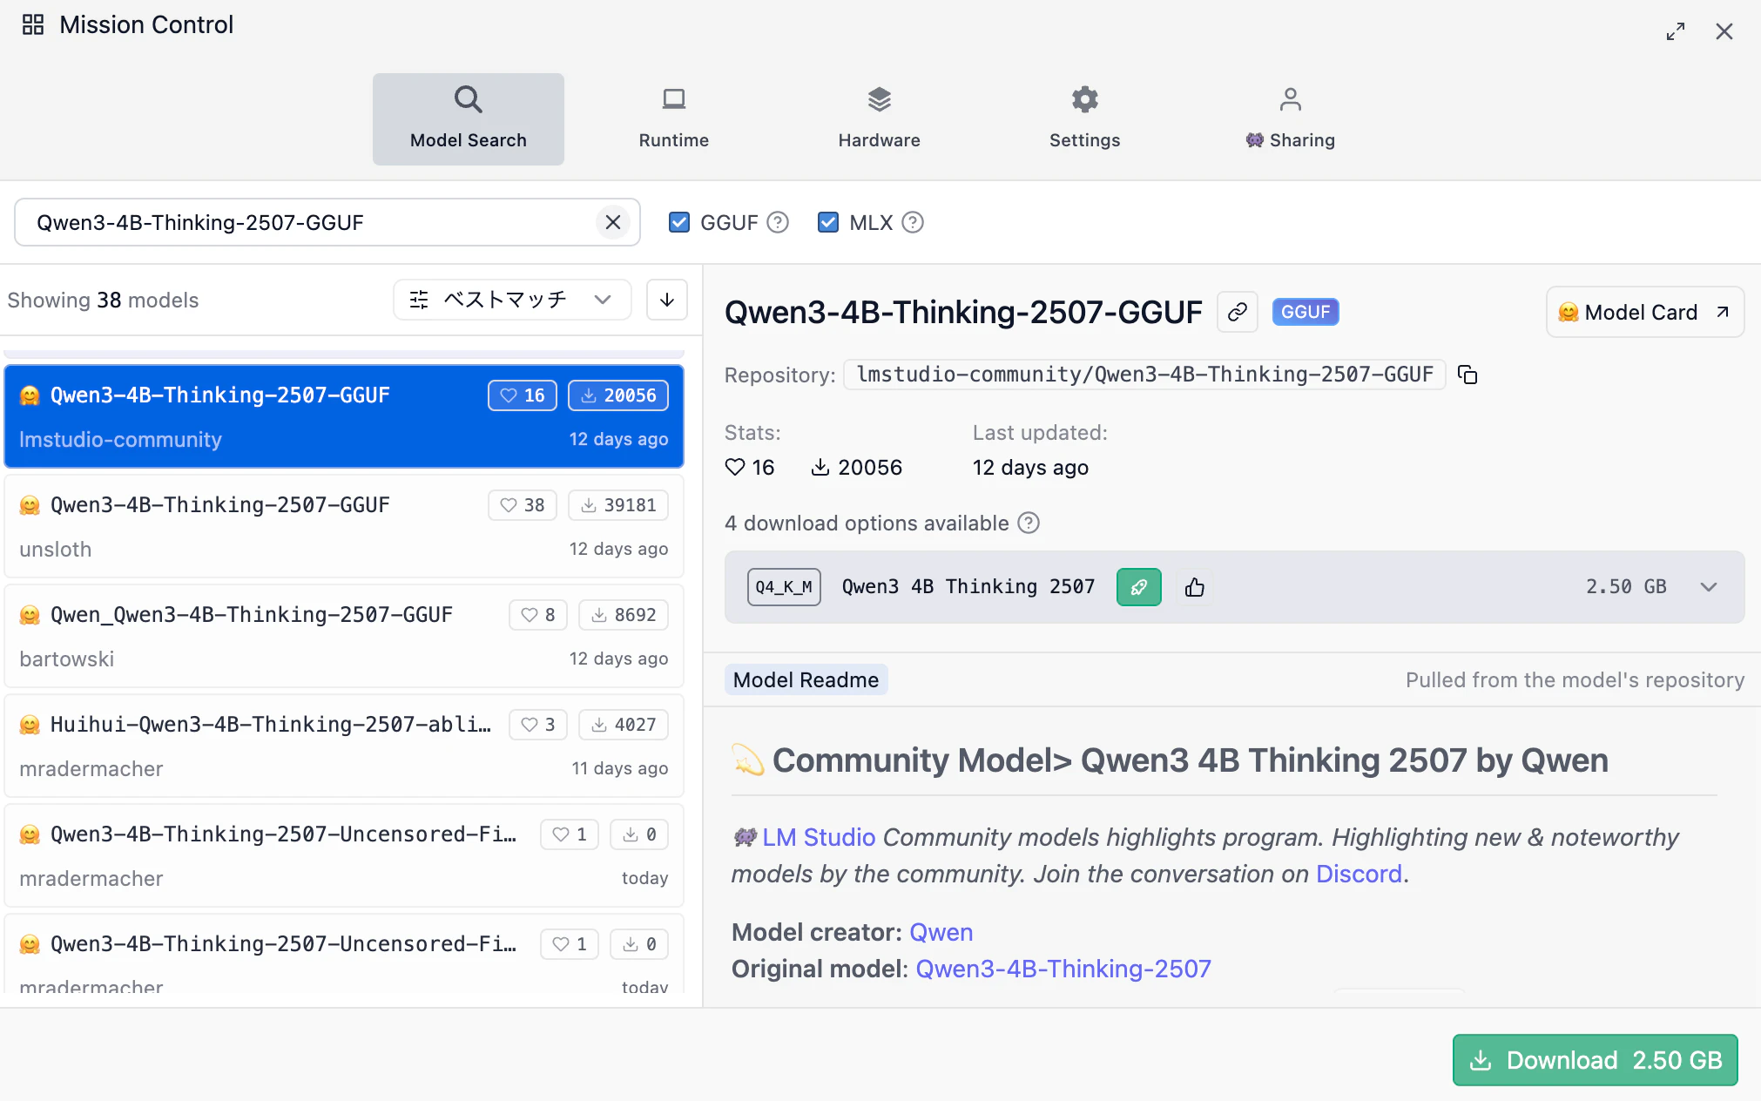1761x1101 pixels.
Task: Toggle the MLX checkbox
Action: pos(828,223)
